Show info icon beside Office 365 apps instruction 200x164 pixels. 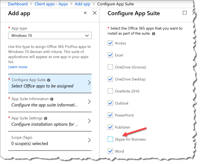154,34
